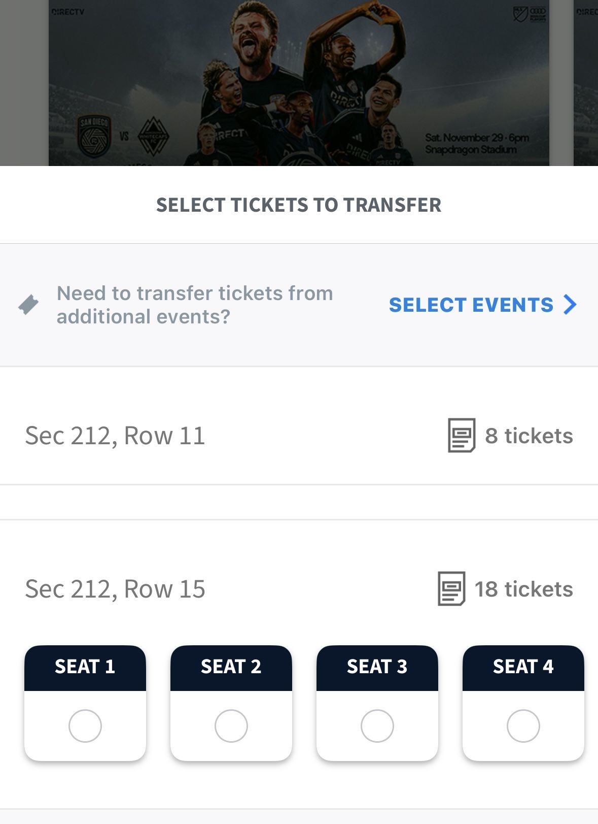Click the SELECT TICKETS TO TRANSFER header
The height and width of the screenshot is (824, 598).
[x=299, y=205]
